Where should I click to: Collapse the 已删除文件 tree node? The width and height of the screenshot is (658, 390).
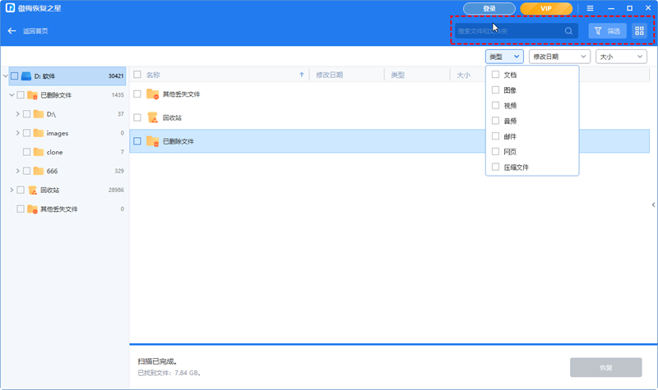(12, 95)
